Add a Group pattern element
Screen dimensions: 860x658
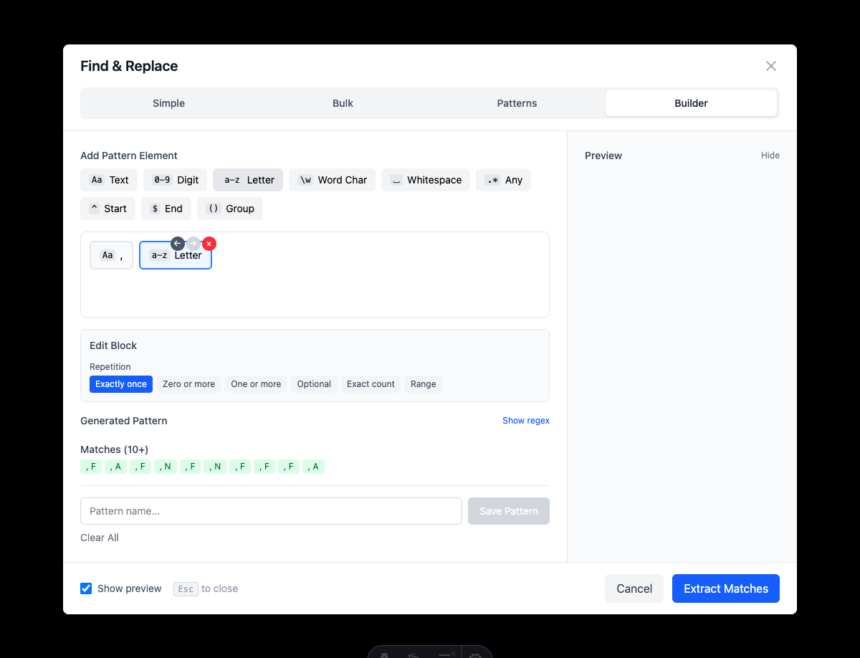[229, 209]
